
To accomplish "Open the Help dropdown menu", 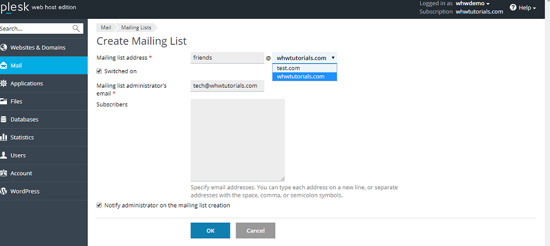I will (x=523, y=8).
